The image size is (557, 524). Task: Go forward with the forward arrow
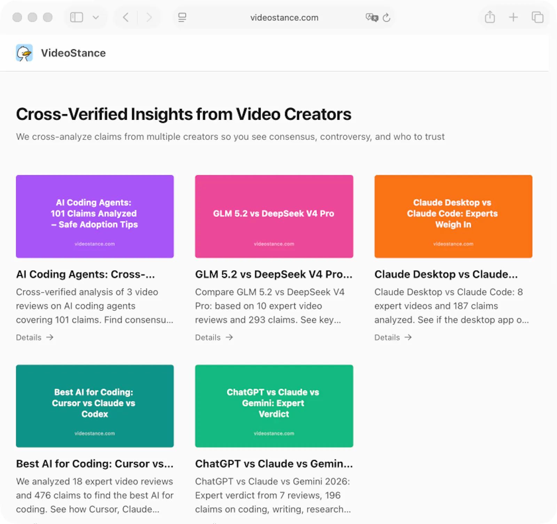pos(149,17)
